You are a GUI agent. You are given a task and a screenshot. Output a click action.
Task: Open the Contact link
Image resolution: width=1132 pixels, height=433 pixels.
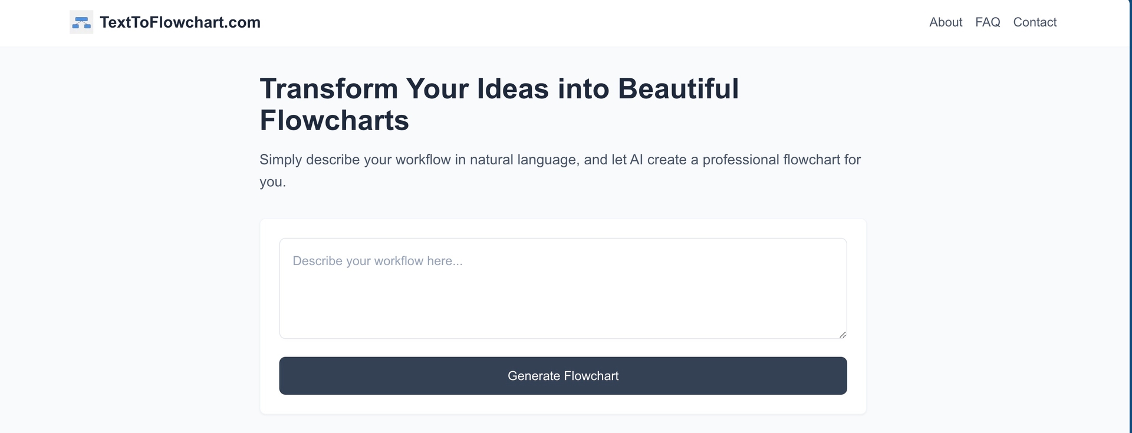click(x=1035, y=22)
